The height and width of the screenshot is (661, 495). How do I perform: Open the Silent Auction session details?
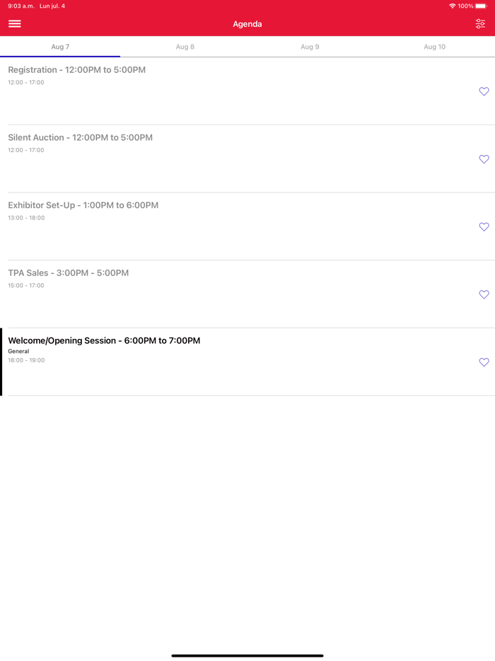point(80,138)
